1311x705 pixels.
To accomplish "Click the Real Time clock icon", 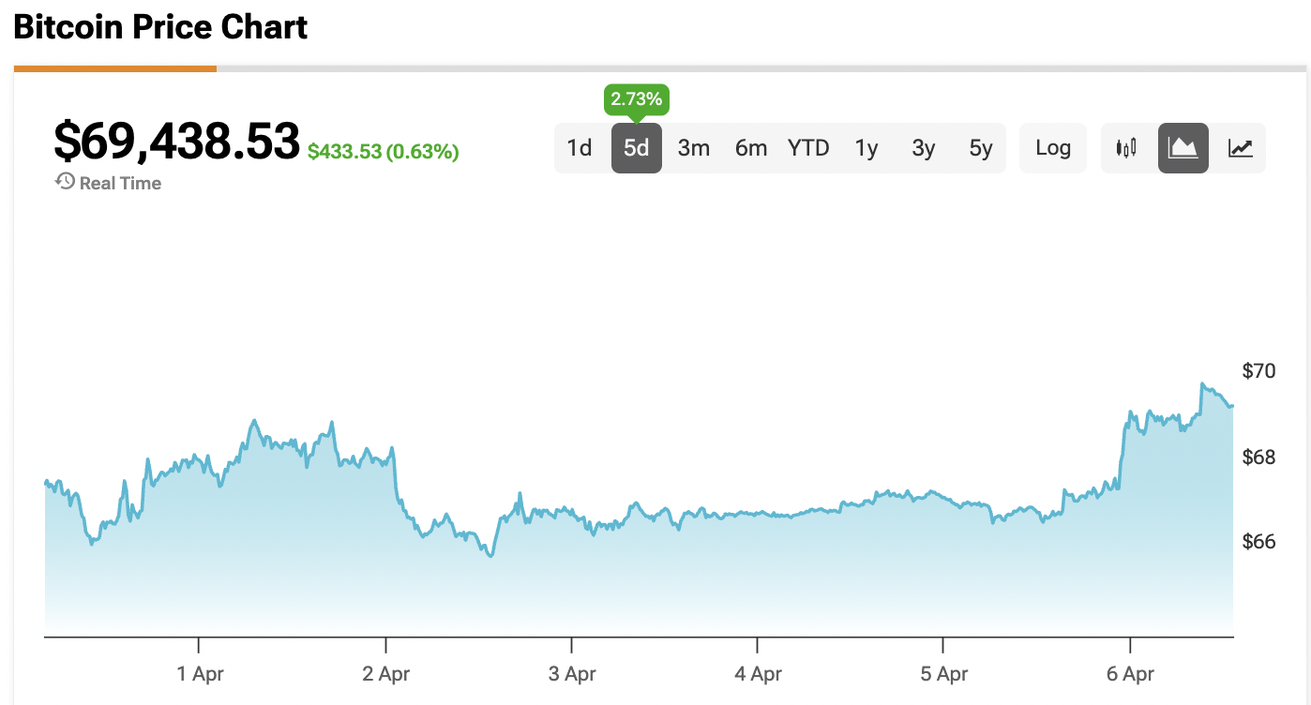I will 64,182.
